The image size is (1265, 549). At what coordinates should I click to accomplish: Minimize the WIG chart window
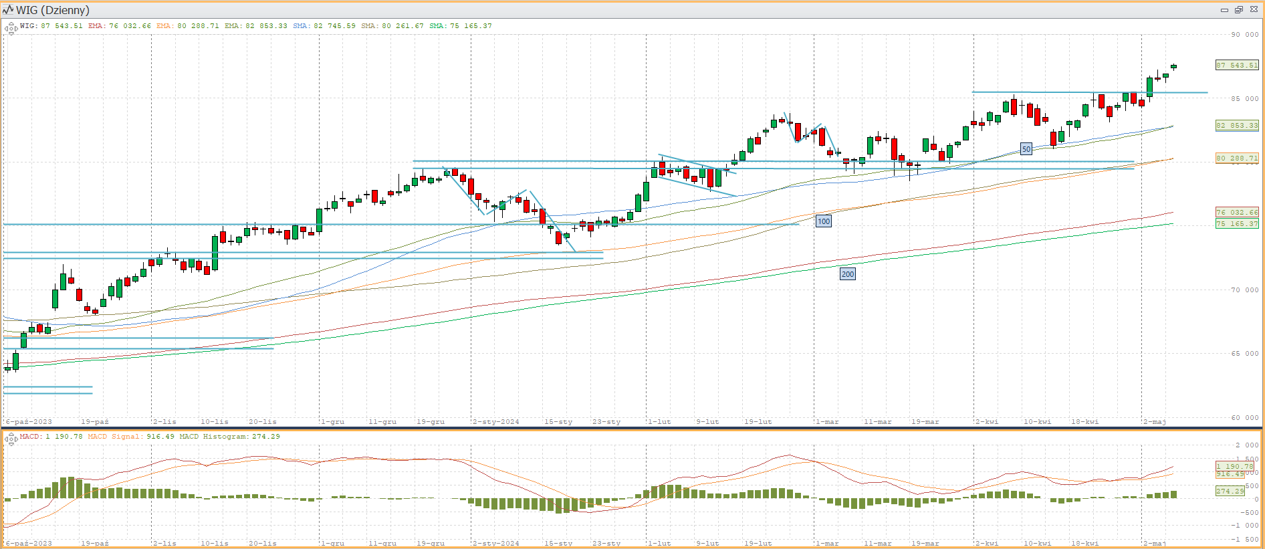pos(1224,10)
